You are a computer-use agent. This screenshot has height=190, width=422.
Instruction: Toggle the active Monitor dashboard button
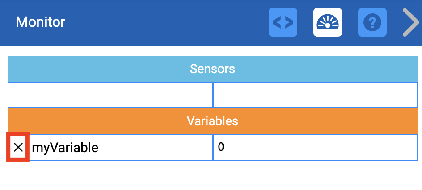pyautogui.click(x=327, y=22)
